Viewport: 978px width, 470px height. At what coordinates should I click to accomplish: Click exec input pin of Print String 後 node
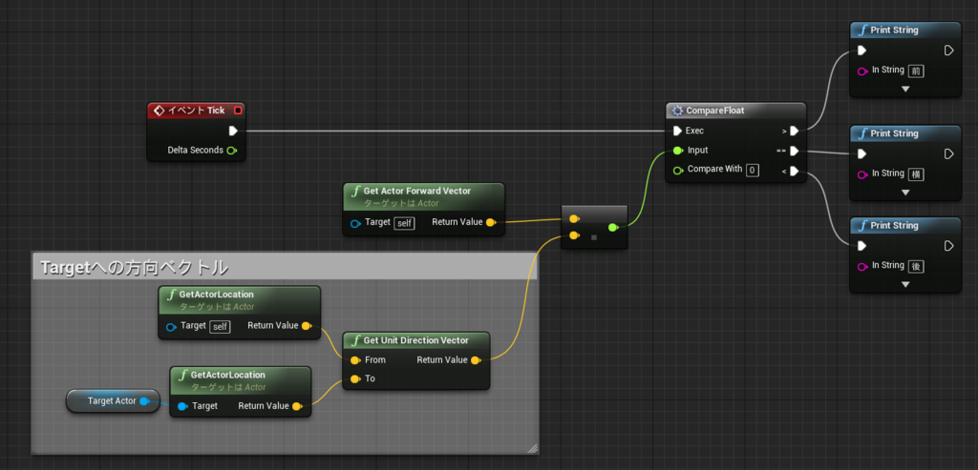point(862,246)
